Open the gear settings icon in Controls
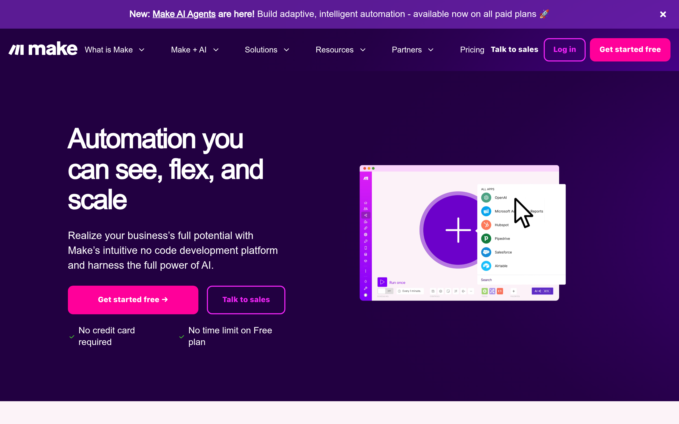This screenshot has width=679, height=424. [x=441, y=291]
